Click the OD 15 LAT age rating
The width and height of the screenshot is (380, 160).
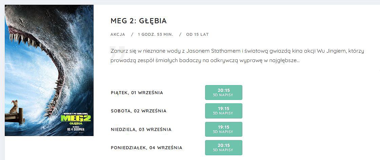click(x=197, y=34)
